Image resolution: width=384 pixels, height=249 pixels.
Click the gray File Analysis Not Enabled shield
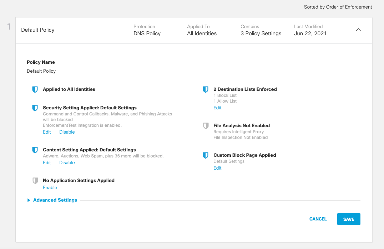(x=206, y=126)
